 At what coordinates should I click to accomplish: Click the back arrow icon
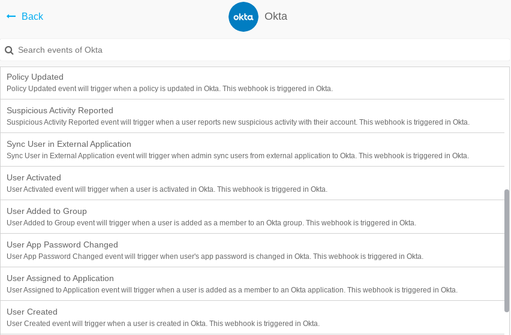click(x=11, y=16)
